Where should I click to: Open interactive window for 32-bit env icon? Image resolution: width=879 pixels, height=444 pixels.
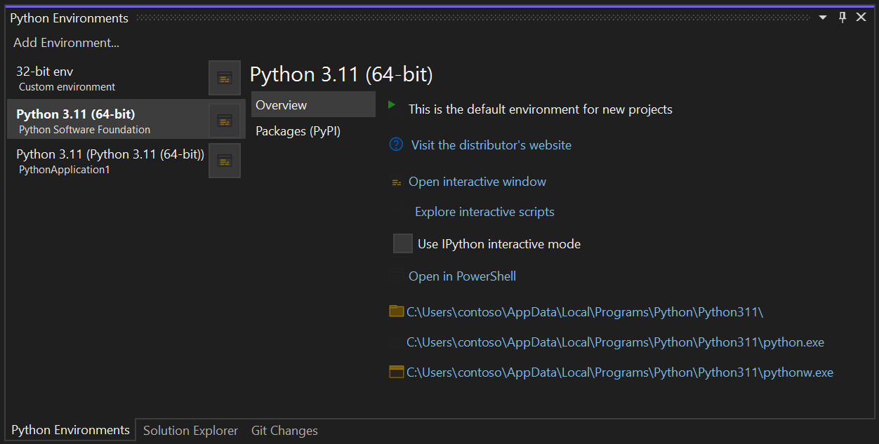click(225, 78)
